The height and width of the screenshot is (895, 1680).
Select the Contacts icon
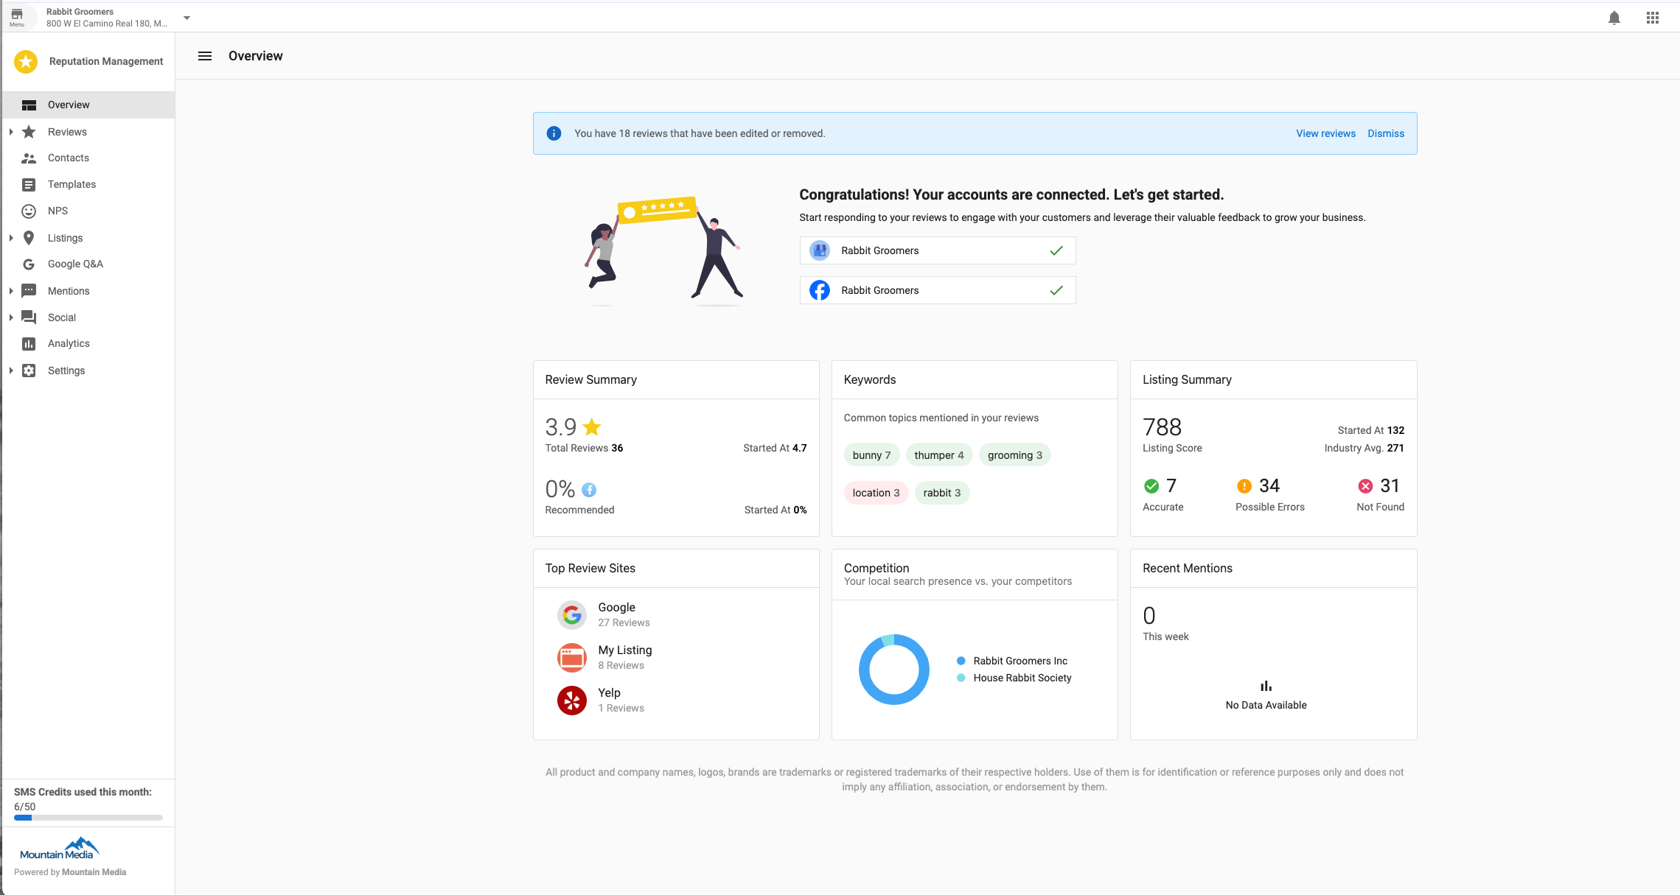(x=28, y=158)
